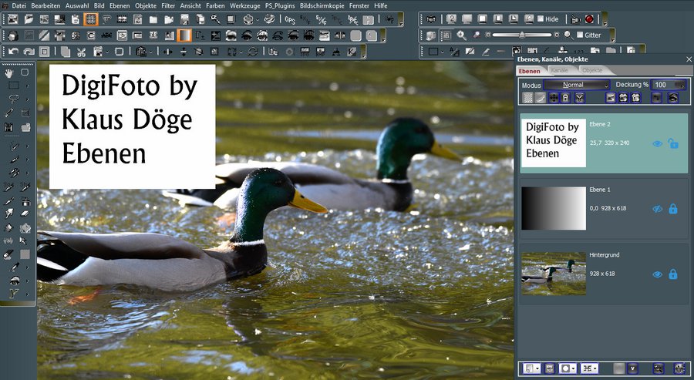The width and height of the screenshot is (694, 380).
Task: Click the red record button icon
Action: pyautogui.click(x=589, y=18)
